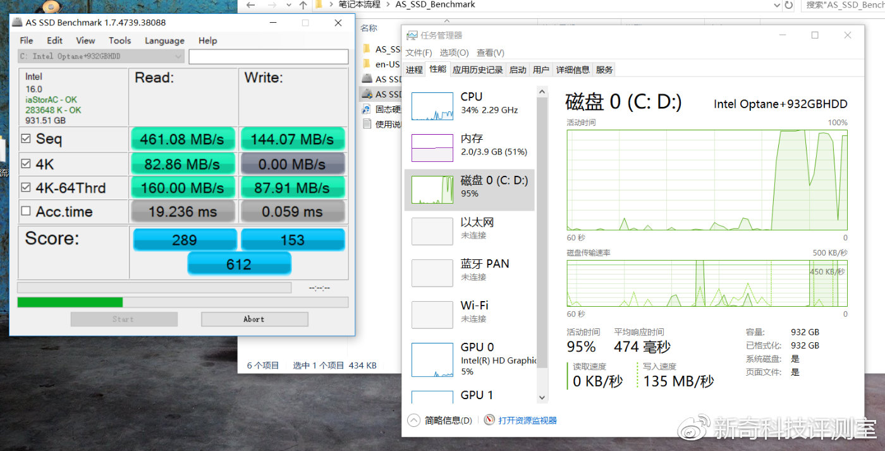Click the File Explorer search box
Image resolution: width=885 pixels, height=451 pixels.
coord(843,5)
